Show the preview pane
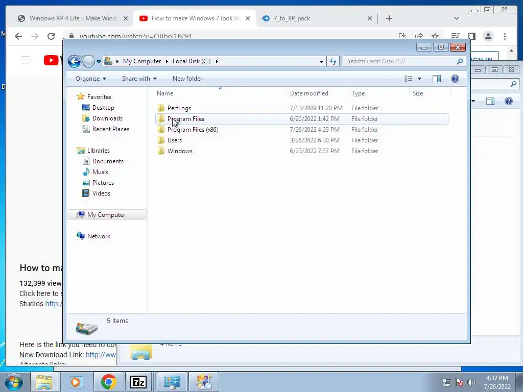Screen dimensions: 523x392 click(x=437, y=79)
